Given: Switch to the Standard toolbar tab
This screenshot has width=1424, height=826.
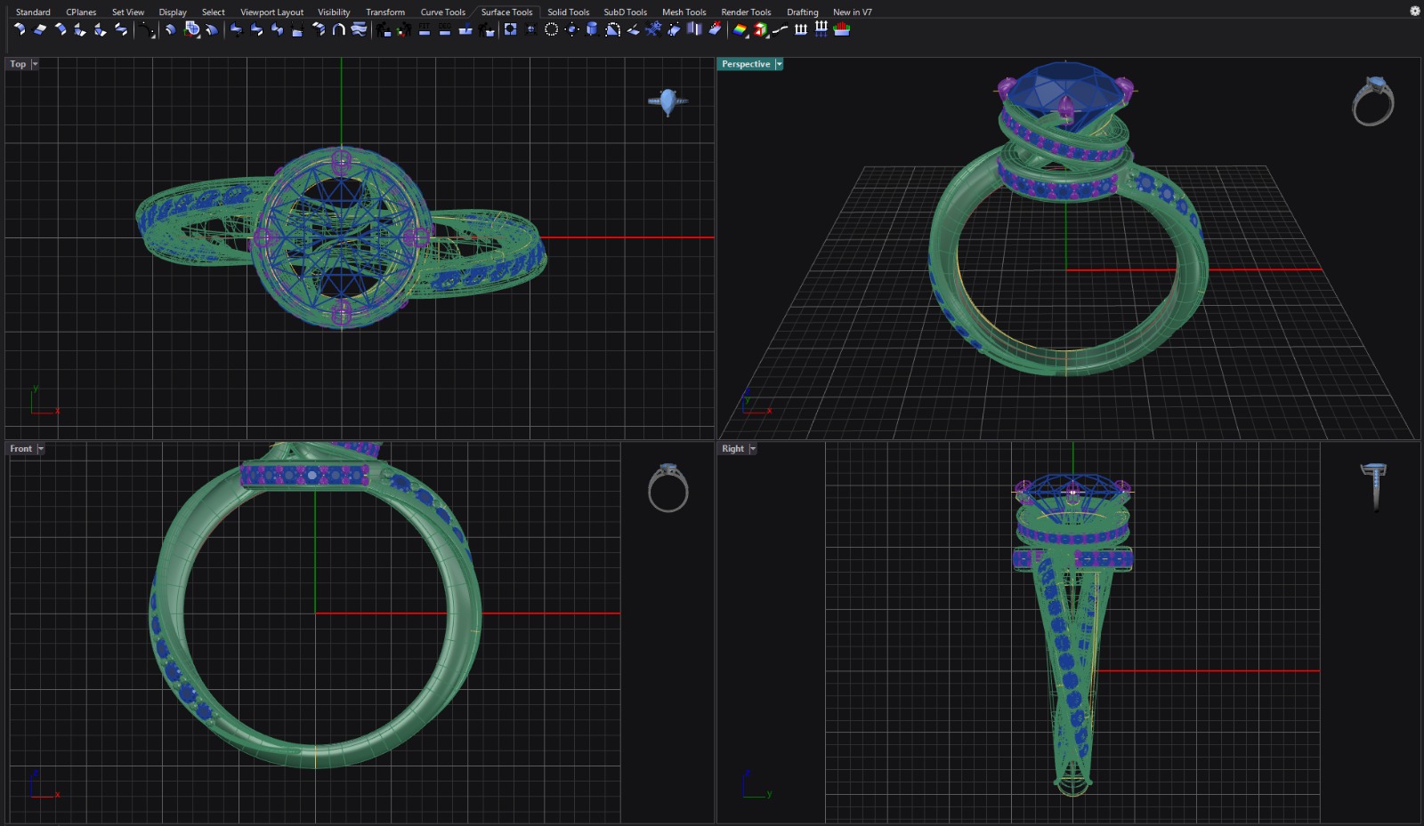Looking at the screenshot, I should tap(33, 12).
